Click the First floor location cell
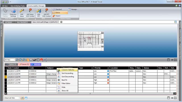 coord(119,71)
